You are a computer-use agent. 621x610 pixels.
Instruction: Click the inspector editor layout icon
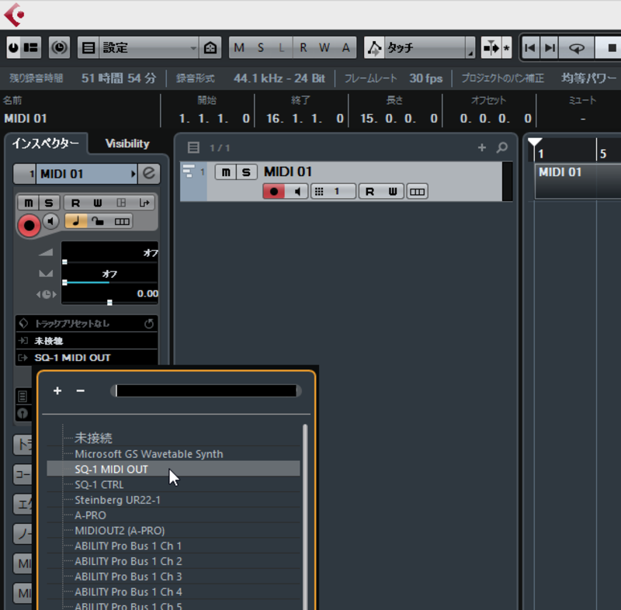click(x=121, y=203)
